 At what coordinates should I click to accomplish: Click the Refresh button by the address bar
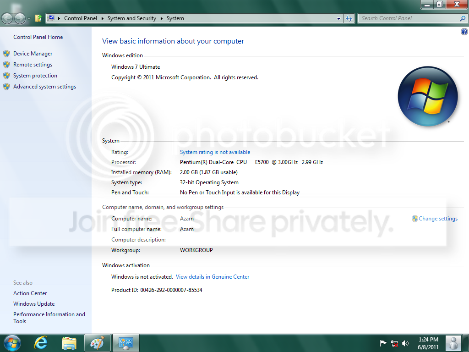click(349, 18)
